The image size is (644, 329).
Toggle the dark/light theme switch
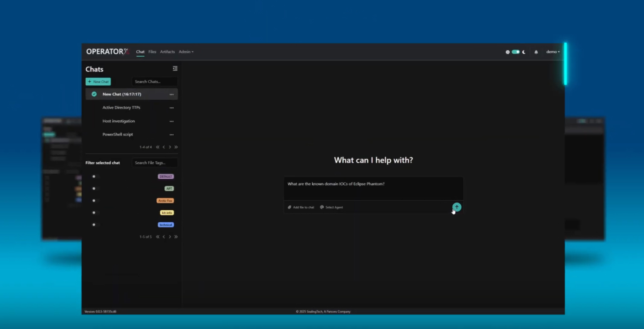pyautogui.click(x=515, y=52)
